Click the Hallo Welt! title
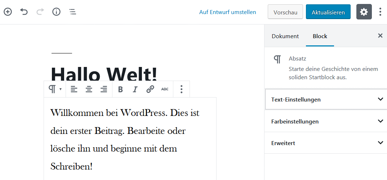387x180 pixels. tap(104, 73)
